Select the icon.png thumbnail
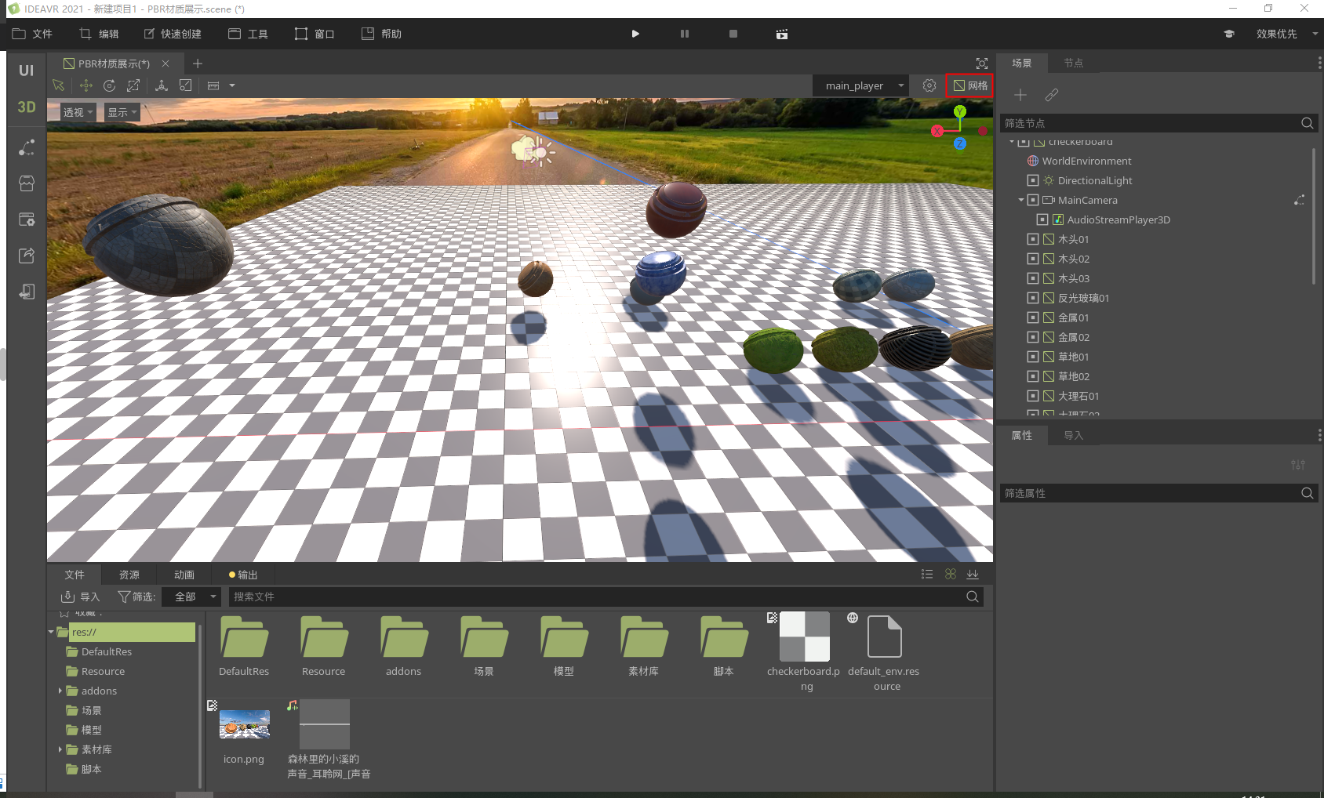 pyautogui.click(x=245, y=724)
